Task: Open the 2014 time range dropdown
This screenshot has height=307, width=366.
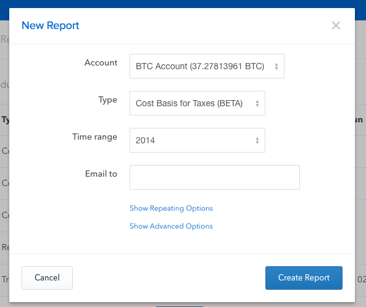Action: click(x=198, y=140)
